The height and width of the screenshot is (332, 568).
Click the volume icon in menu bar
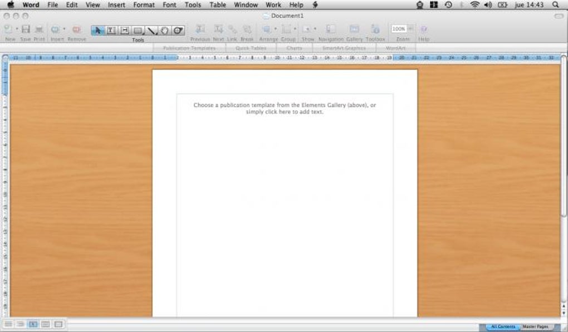pyautogui.click(x=488, y=4)
